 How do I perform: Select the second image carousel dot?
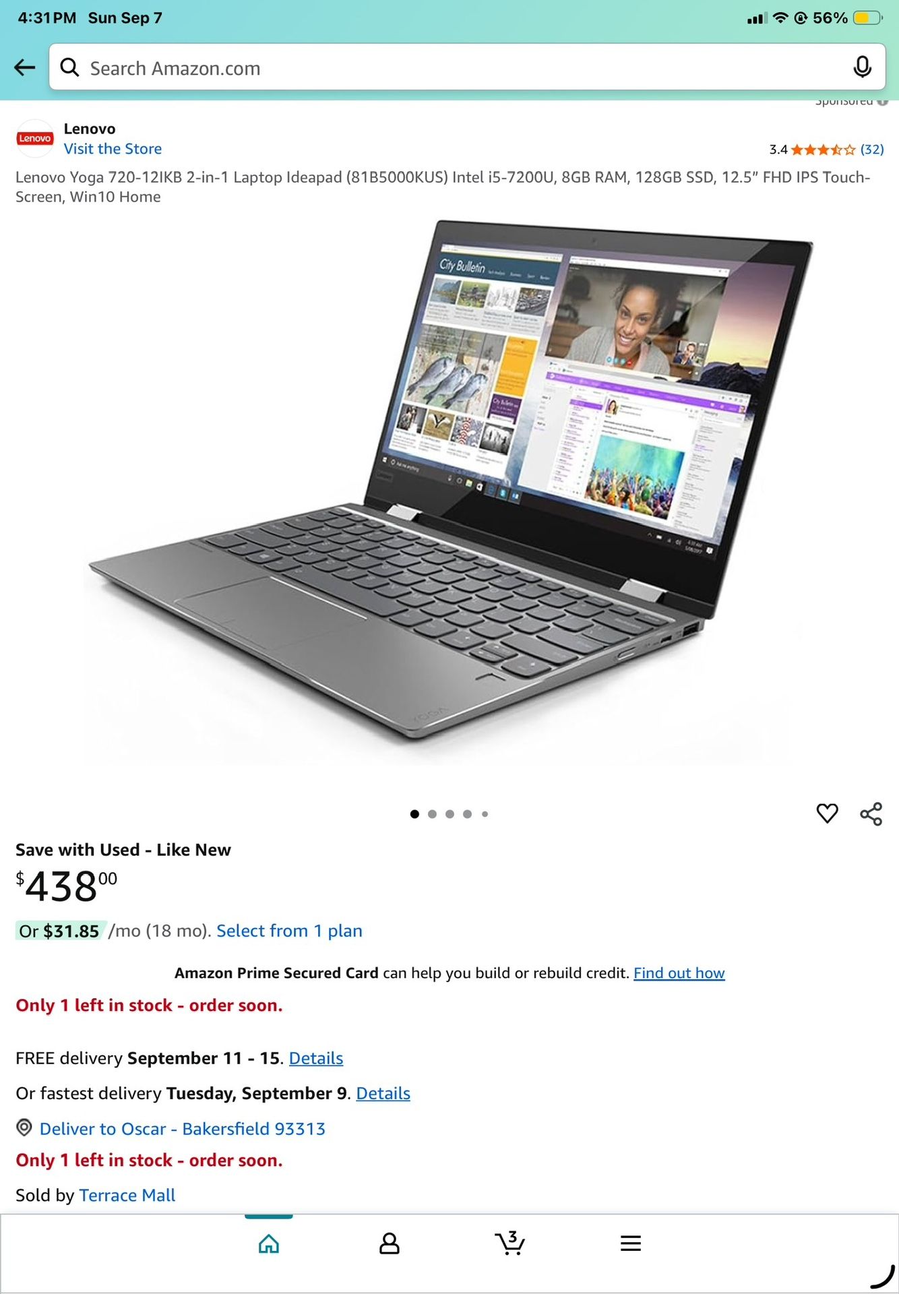pos(432,814)
